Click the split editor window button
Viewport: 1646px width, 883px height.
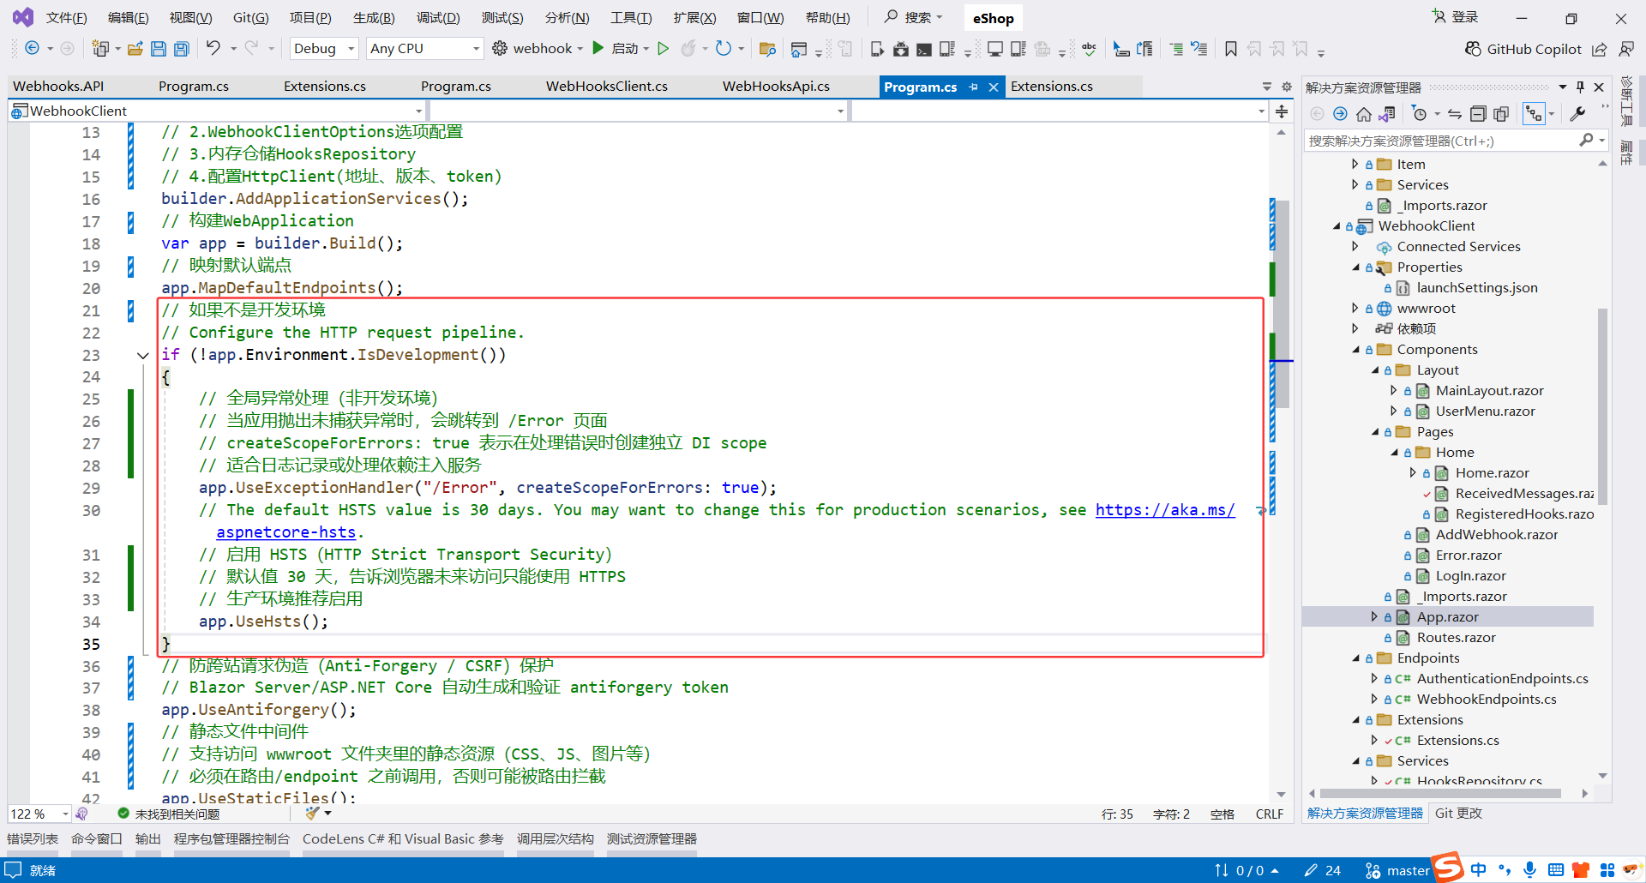1282,111
